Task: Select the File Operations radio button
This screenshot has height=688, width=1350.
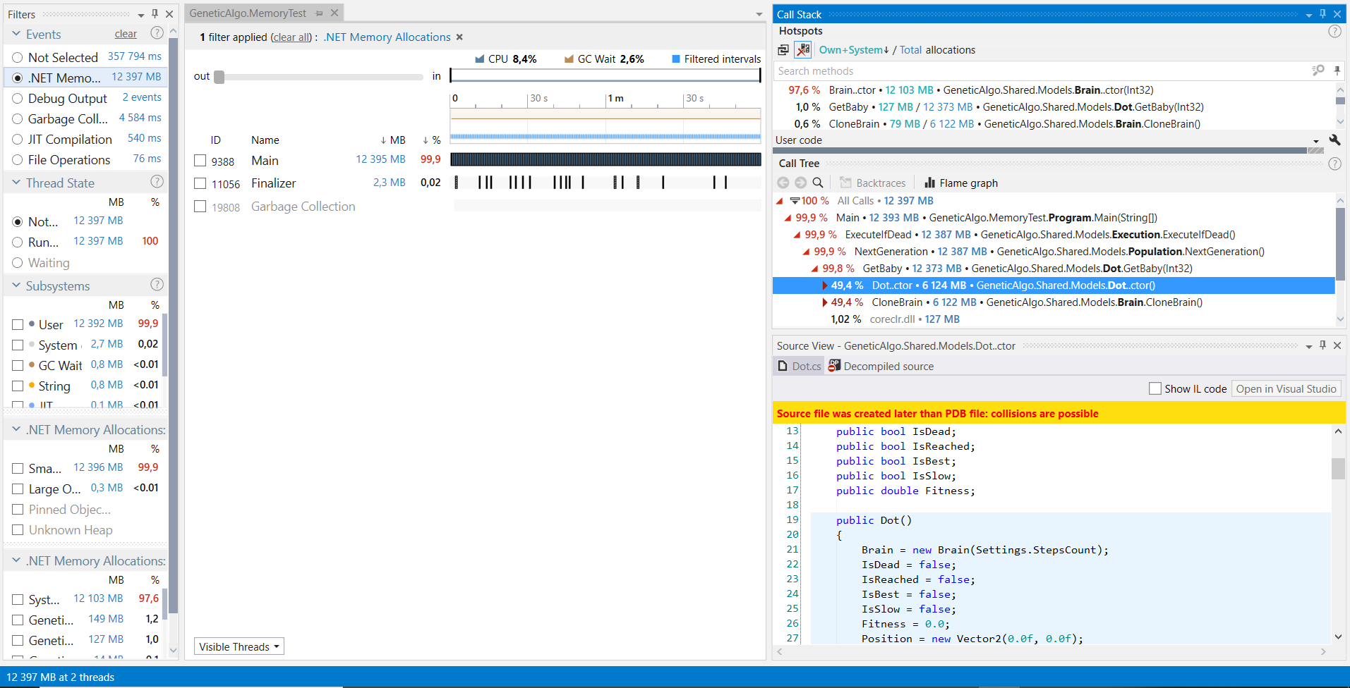Action: (x=18, y=160)
